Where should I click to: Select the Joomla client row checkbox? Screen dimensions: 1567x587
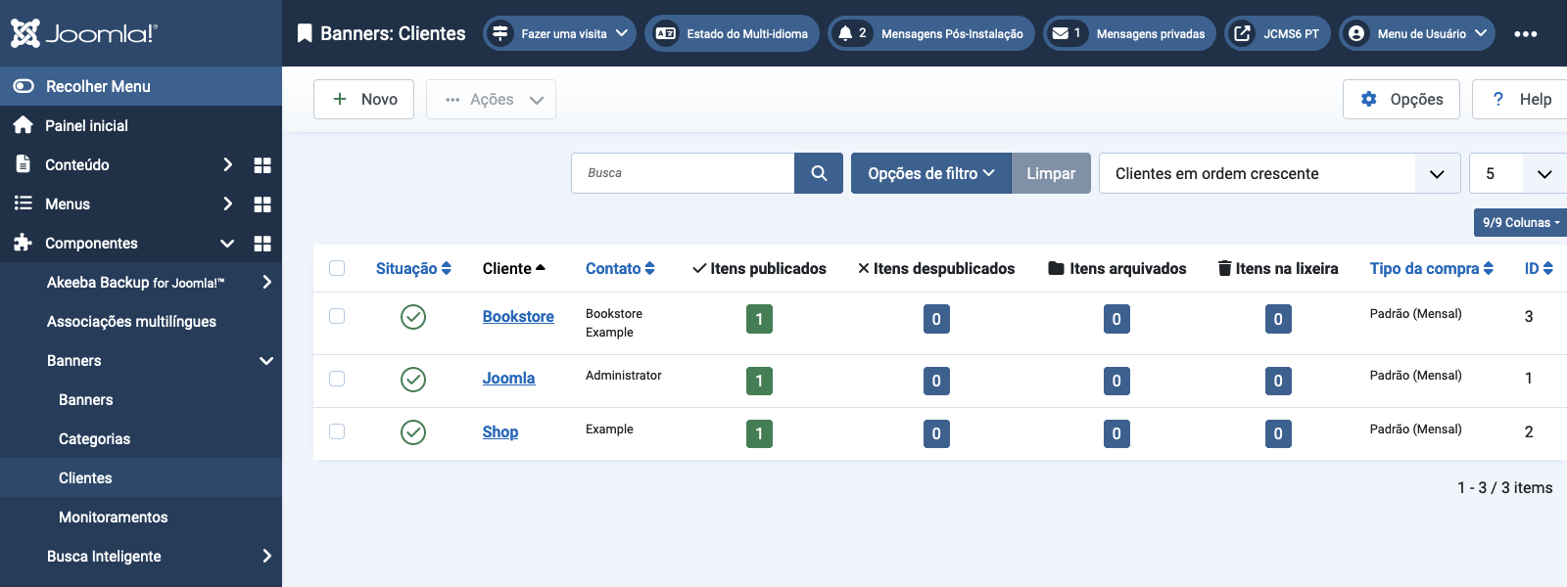point(337,379)
